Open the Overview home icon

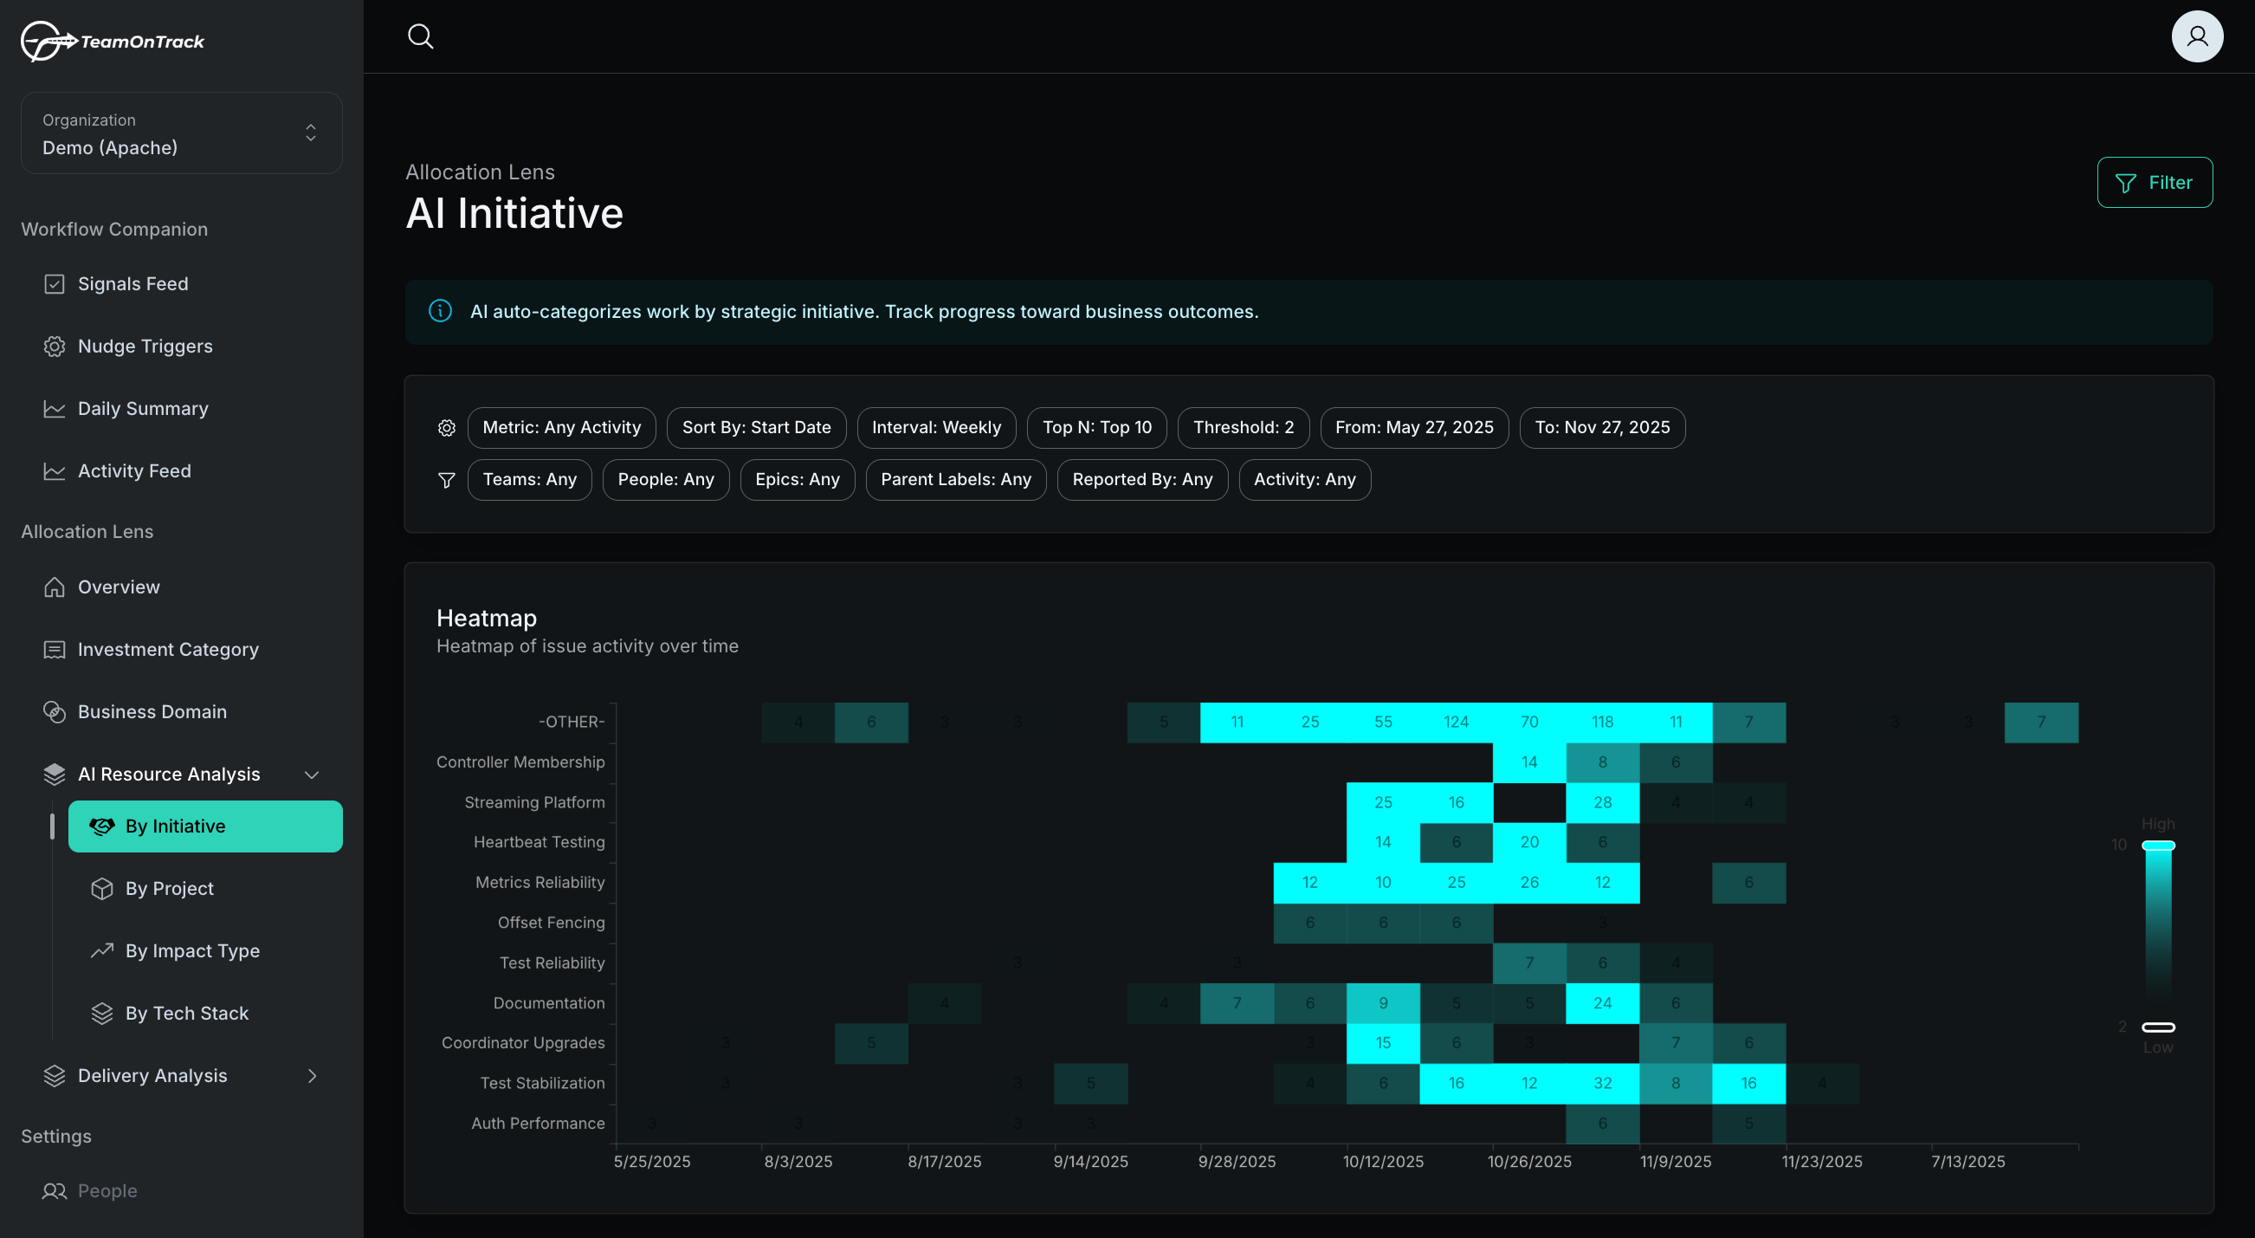coord(55,587)
